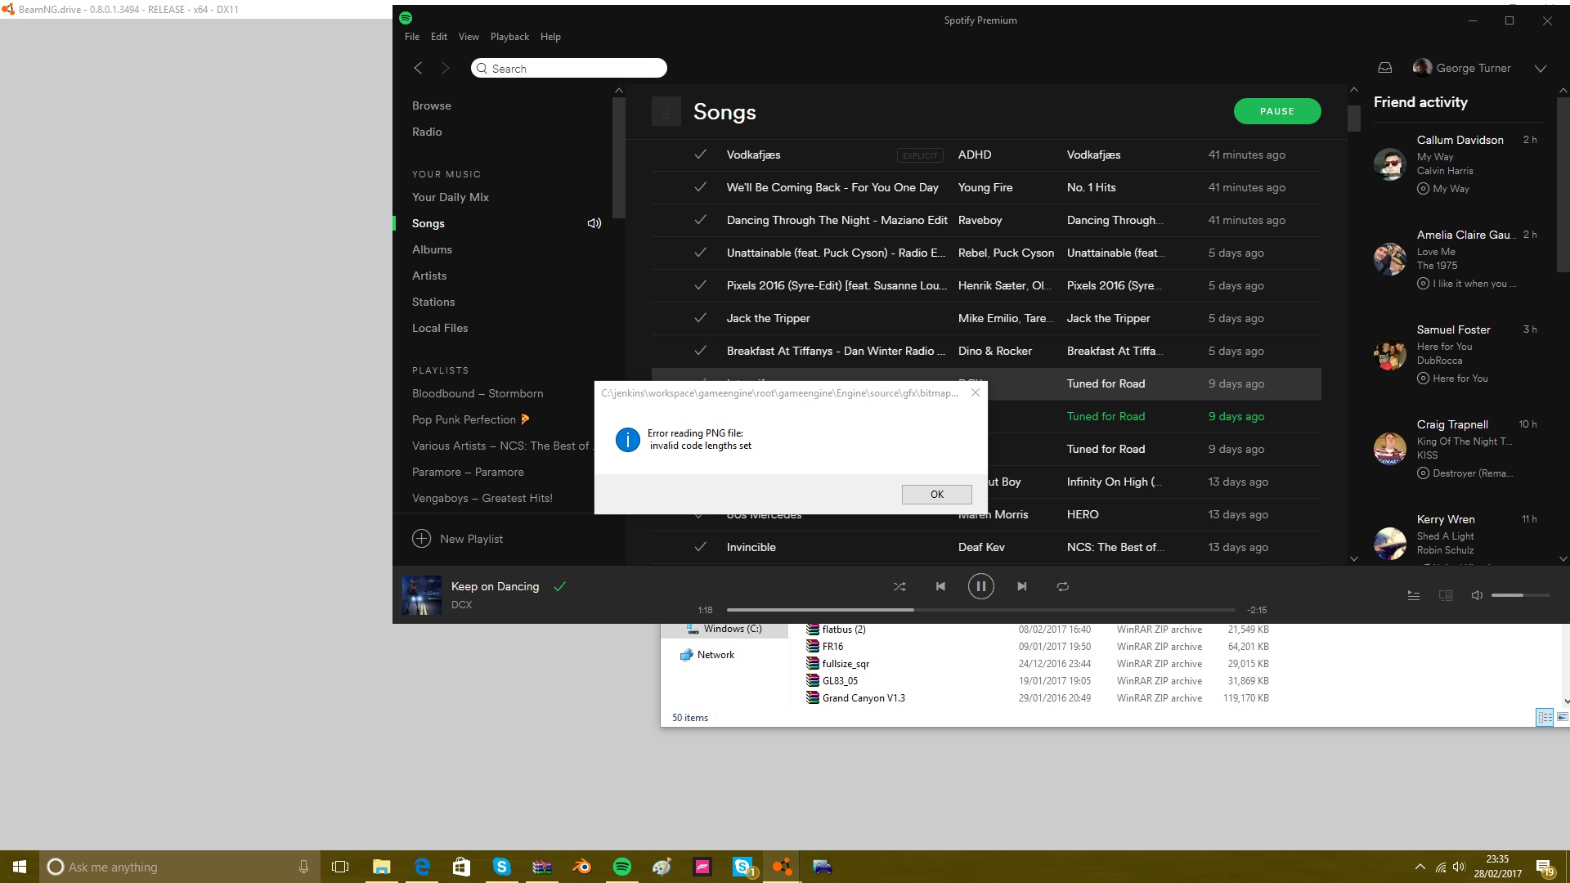Go back with the left arrow
This screenshot has height=883, width=1570.
click(x=418, y=68)
